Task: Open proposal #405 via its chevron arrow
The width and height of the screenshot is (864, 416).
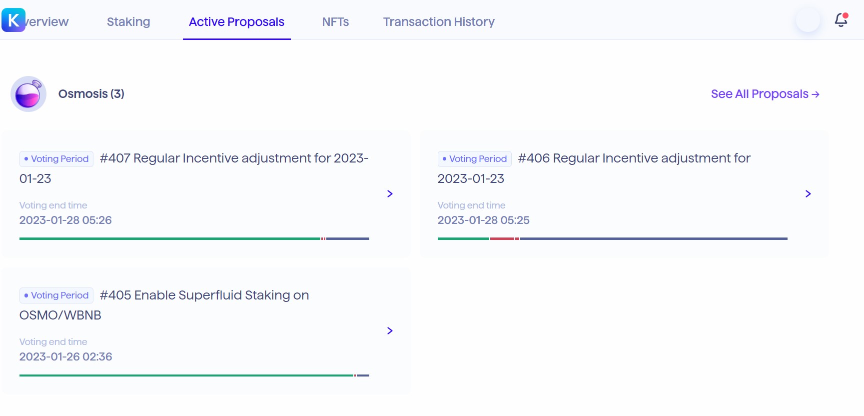Action: pyautogui.click(x=390, y=330)
